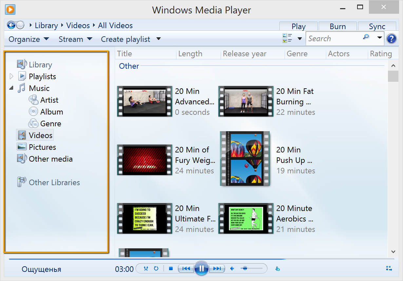Open the Stream menu

pyautogui.click(x=75, y=39)
